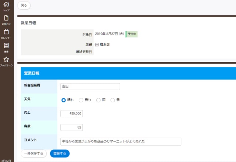
Task: Open the カレンダー calendar icon
Action: point(6,32)
